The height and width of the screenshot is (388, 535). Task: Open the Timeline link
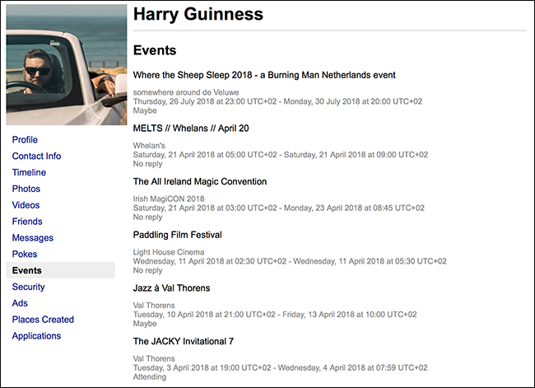point(29,173)
